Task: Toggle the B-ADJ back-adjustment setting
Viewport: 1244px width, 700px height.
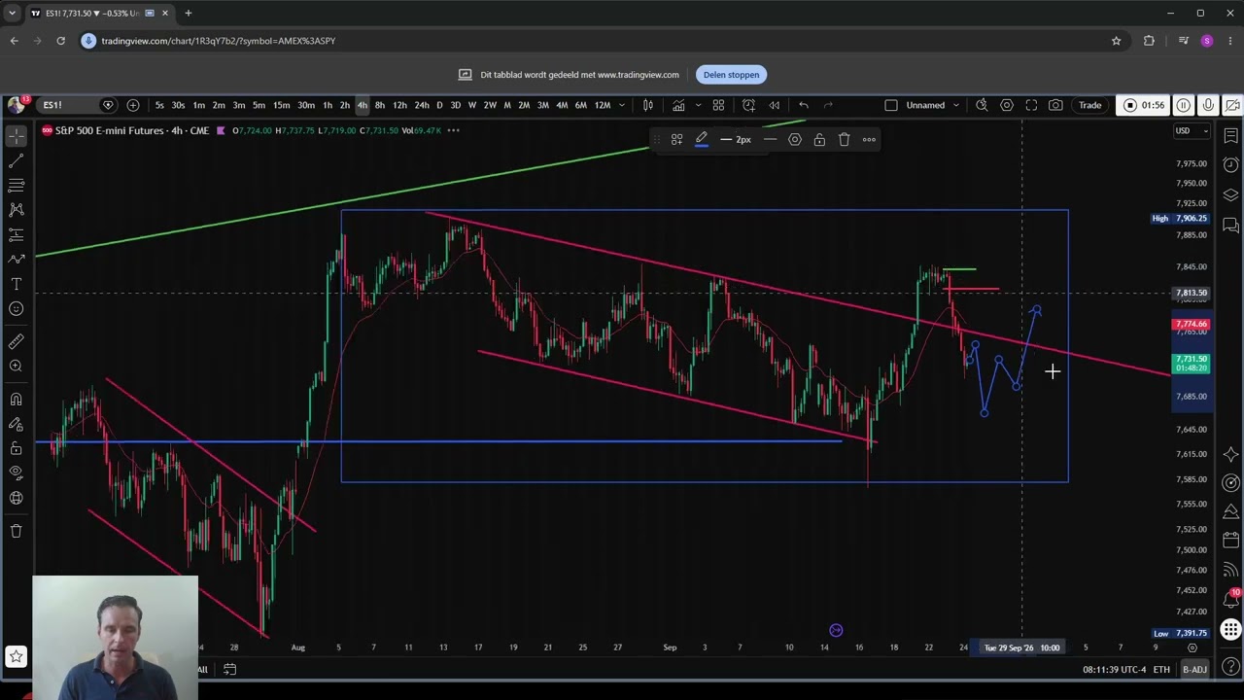Action: click(x=1194, y=669)
